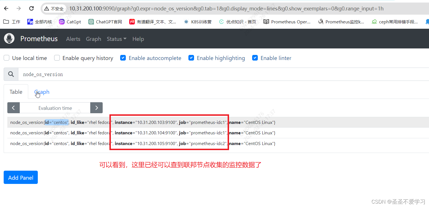Open the 优点知识 - 首页 bookmark

click(x=238, y=22)
